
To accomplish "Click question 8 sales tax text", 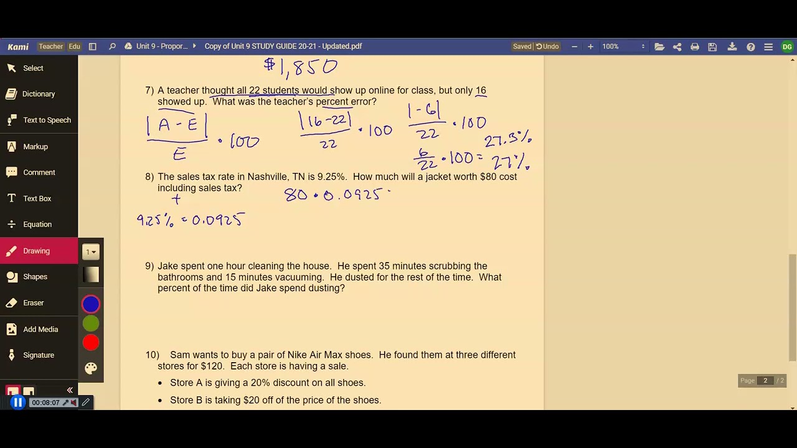I will point(337,182).
